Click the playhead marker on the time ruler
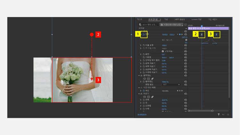Image resolution: width=240 pixels, height=135 pixels. (202, 26)
